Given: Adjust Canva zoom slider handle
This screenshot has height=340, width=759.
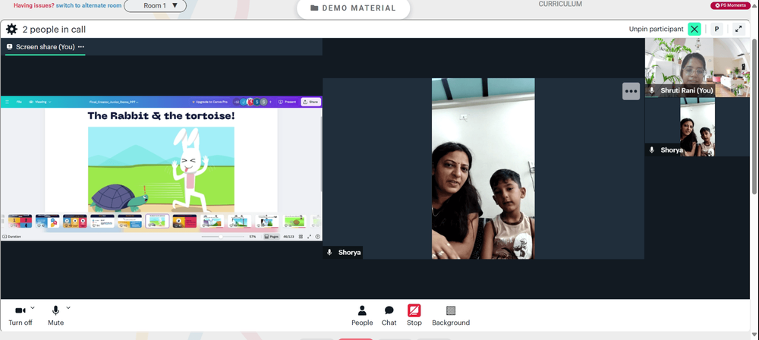Looking at the screenshot, I should tap(221, 236).
